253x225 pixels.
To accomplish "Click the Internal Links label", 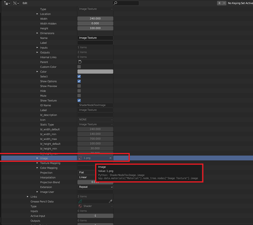I will 48,57.
